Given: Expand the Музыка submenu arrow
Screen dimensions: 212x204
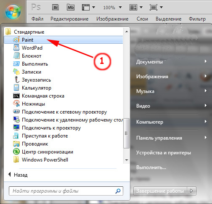Looking at the screenshot, I should pyautogui.click(x=205, y=91).
